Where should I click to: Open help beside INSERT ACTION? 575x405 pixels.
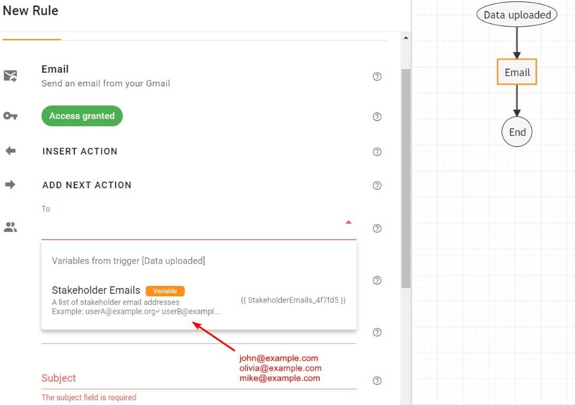pyautogui.click(x=377, y=152)
